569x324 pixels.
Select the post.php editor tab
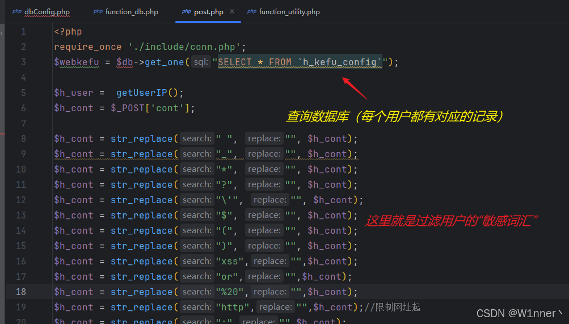click(x=208, y=11)
